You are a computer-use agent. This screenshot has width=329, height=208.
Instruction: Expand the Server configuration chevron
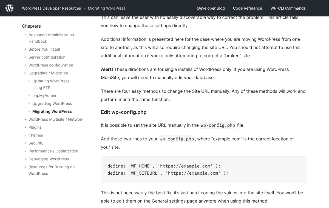(x=25, y=57)
